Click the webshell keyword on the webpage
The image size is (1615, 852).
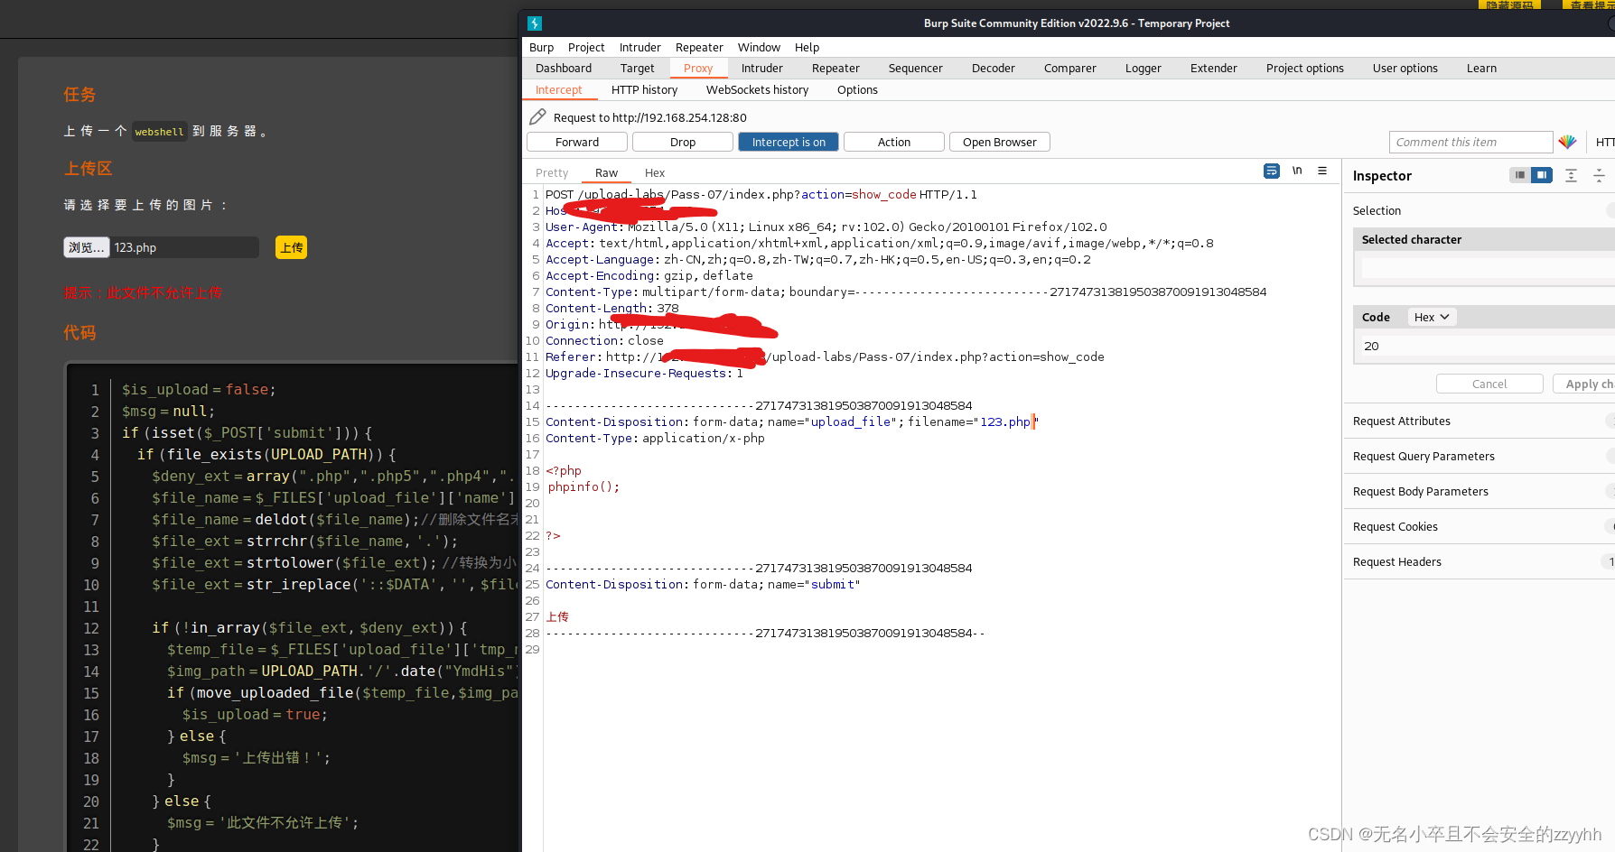[159, 132]
